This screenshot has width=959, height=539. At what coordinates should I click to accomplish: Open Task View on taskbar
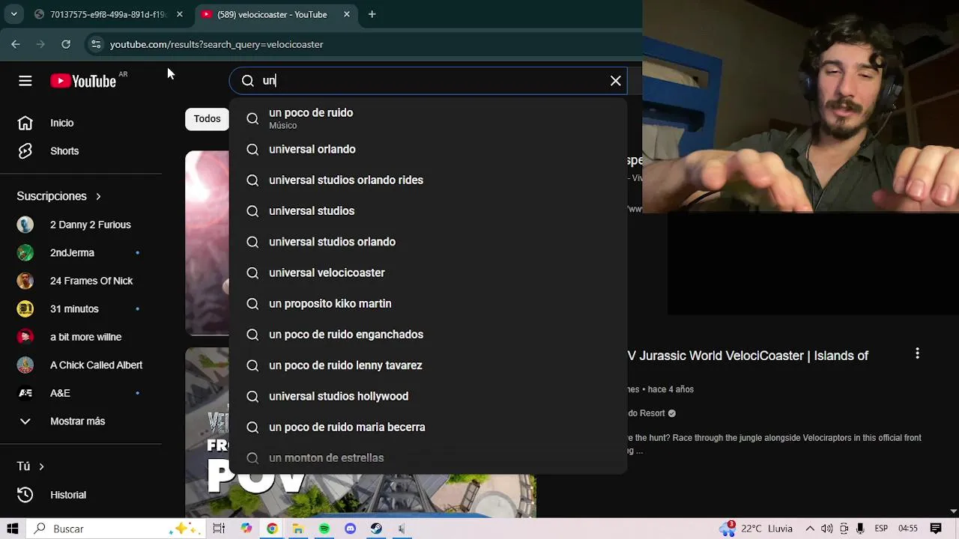tap(219, 529)
